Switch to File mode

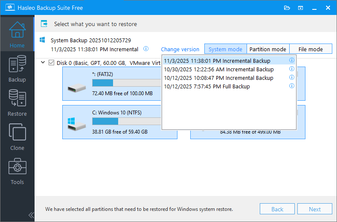pyautogui.click(x=310, y=49)
